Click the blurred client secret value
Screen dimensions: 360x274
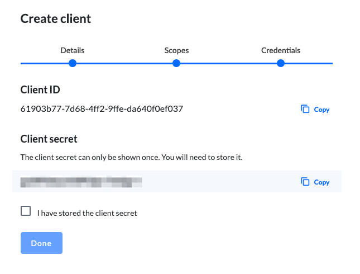[81, 182]
